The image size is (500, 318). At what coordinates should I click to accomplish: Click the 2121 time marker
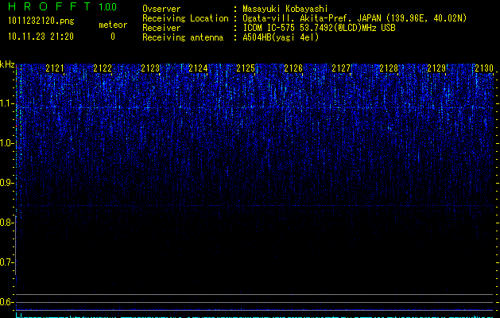(55, 68)
